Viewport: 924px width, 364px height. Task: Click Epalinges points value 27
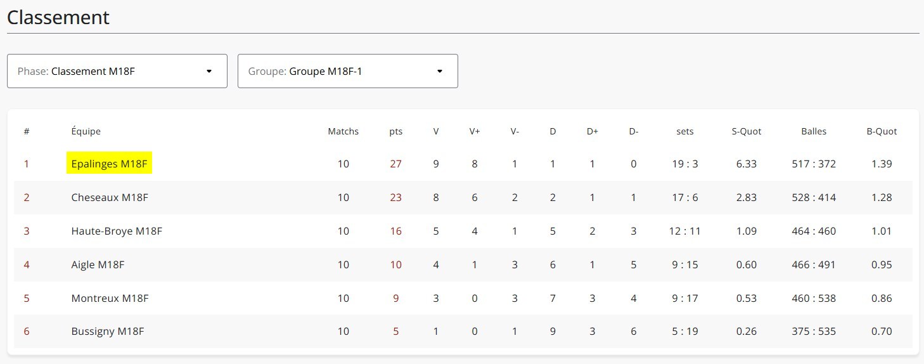396,164
